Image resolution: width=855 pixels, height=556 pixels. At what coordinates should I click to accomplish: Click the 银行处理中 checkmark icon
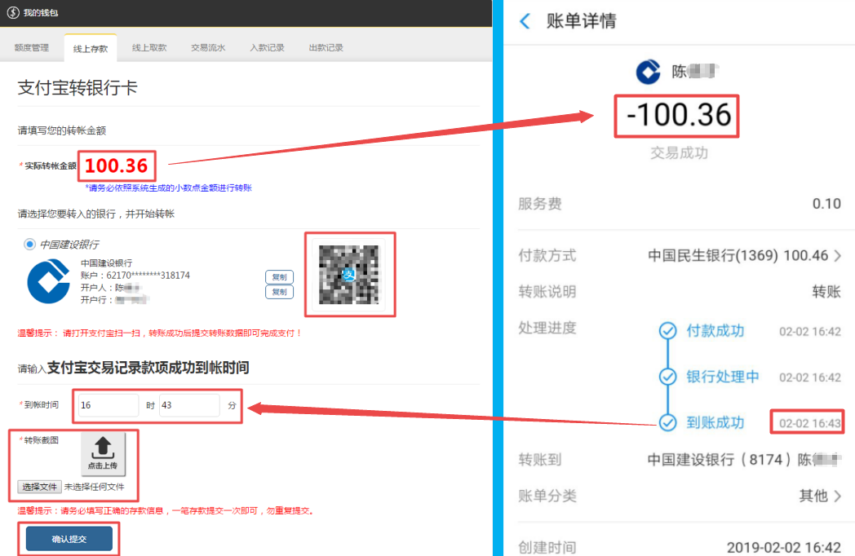pos(668,377)
